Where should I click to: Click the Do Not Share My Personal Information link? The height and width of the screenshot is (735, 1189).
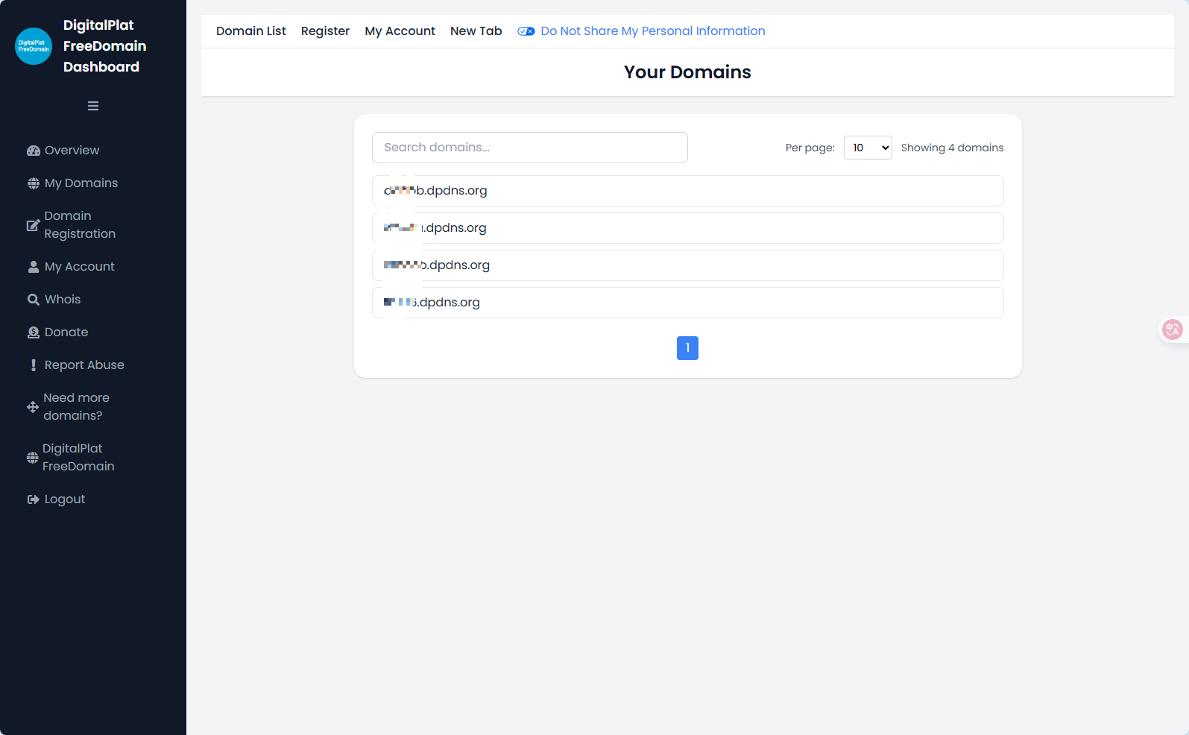(653, 31)
